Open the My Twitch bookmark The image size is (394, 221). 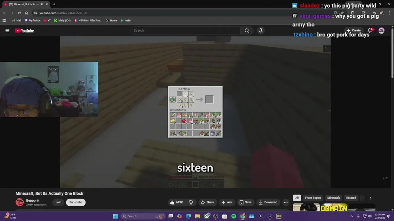pyautogui.click(x=32, y=21)
